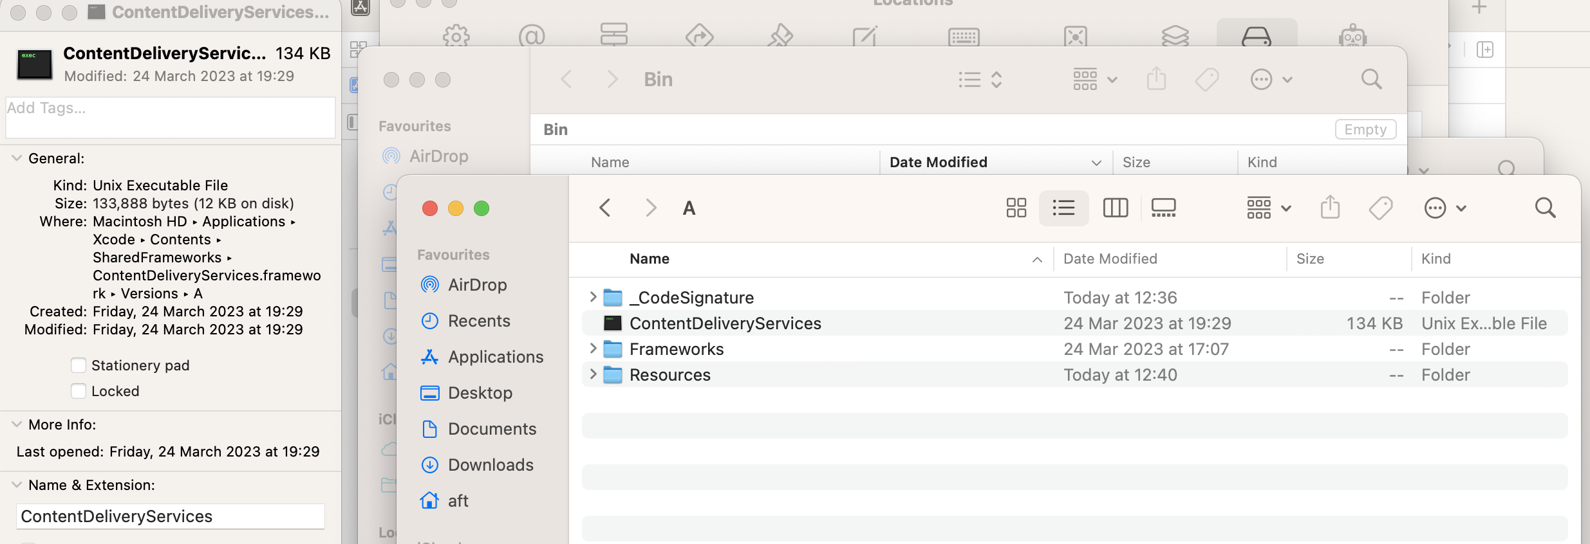
Task: Switch to list view in A window
Action: [x=1063, y=208]
